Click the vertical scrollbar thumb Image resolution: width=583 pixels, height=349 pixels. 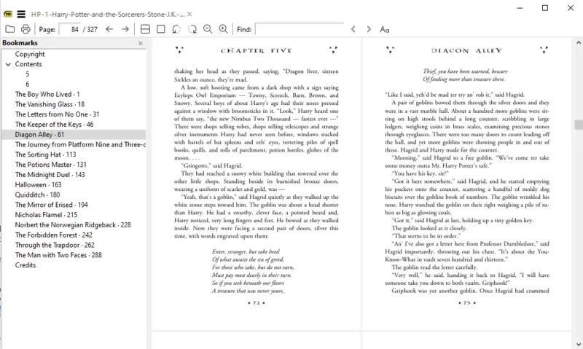point(579,125)
